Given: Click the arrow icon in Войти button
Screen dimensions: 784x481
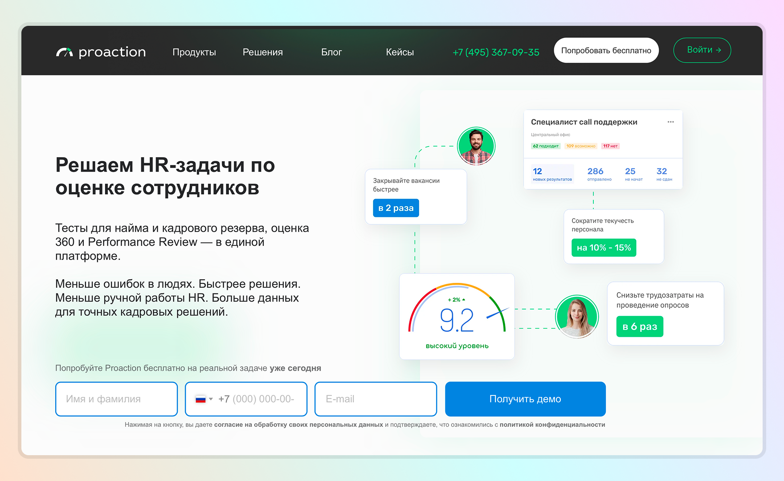Looking at the screenshot, I should point(718,50).
